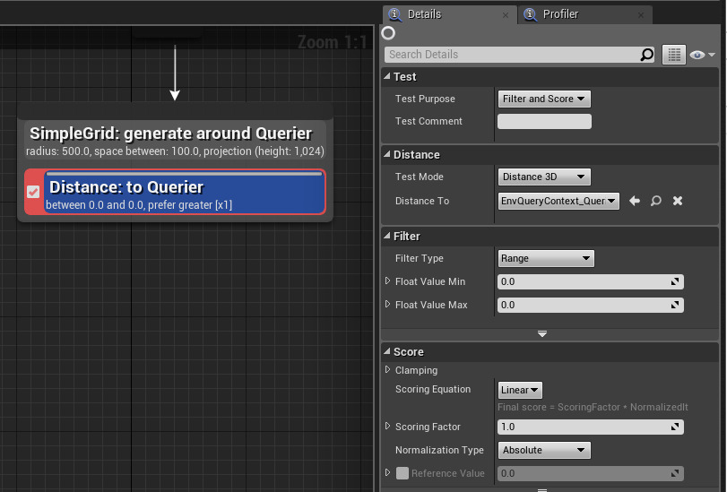Close the Details tab

pyautogui.click(x=506, y=15)
